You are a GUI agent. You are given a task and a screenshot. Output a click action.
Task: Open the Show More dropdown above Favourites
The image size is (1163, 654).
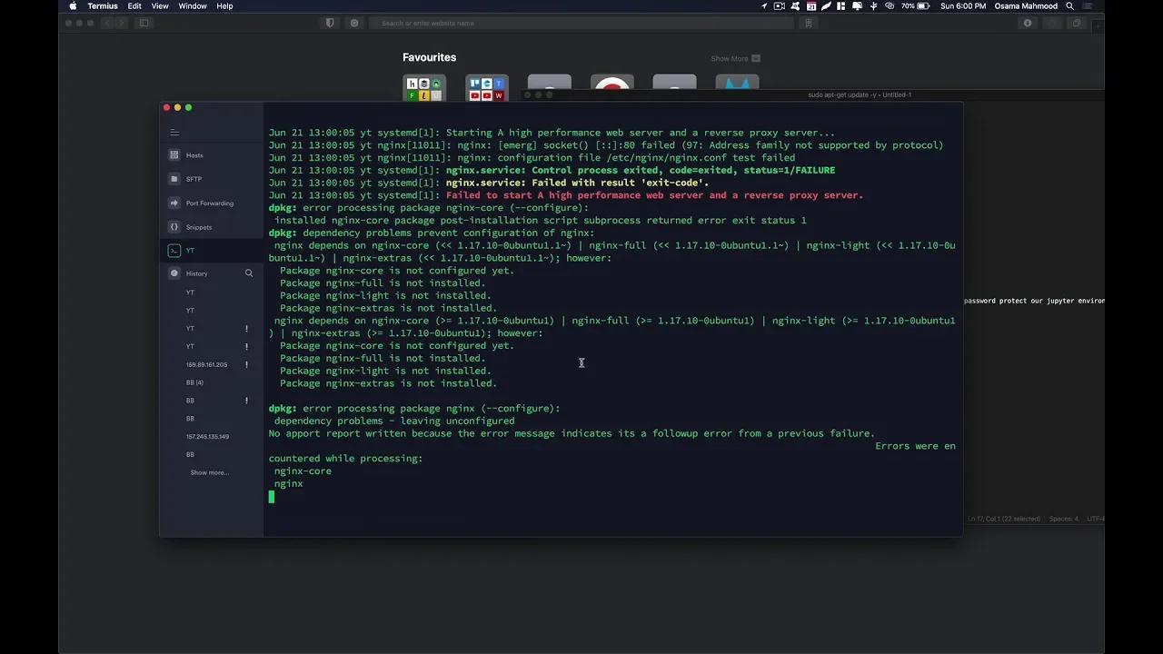tap(736, 58)
